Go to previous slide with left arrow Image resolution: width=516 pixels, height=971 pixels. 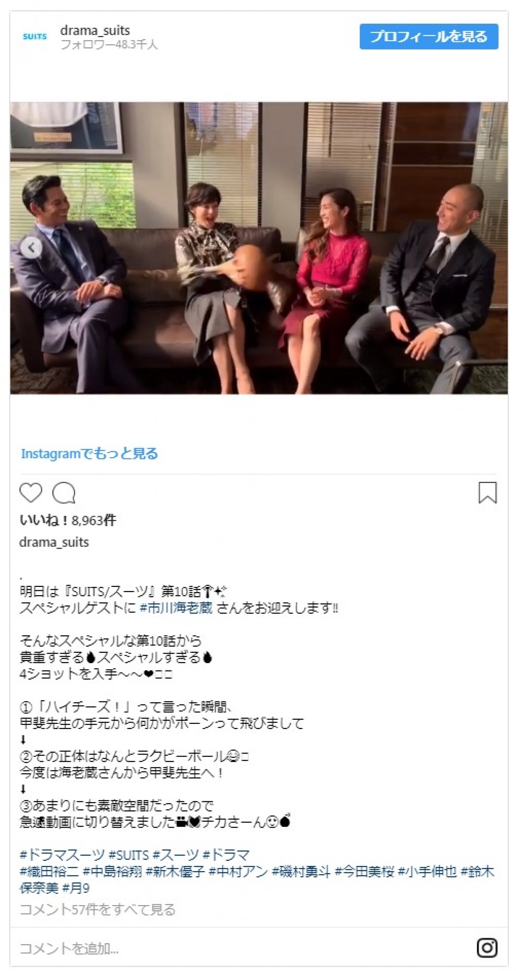pos(32,248)
